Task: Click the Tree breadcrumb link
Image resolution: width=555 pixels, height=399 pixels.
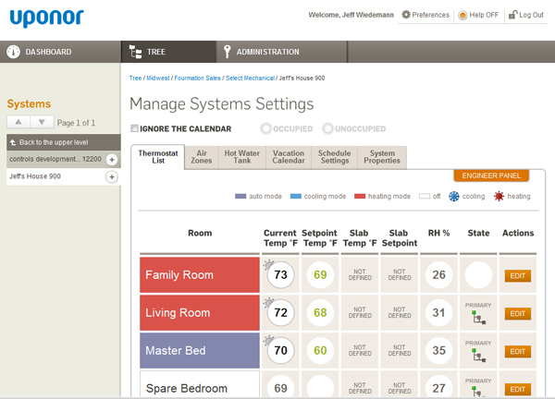Action: tap(135, 79)
